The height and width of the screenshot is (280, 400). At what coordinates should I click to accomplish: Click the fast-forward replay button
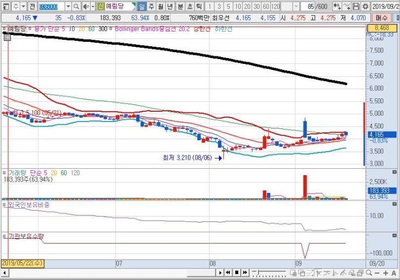click(x=245, y=273)
